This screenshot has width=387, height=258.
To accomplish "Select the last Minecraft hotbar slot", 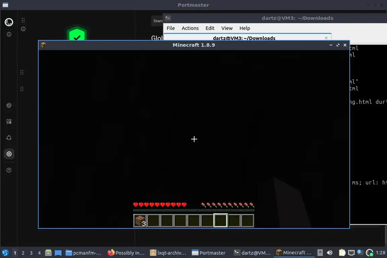I will (x=248, y=220).
